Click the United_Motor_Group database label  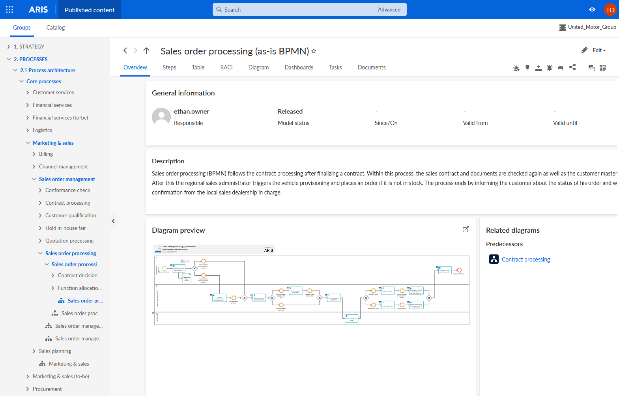(592, 27)
